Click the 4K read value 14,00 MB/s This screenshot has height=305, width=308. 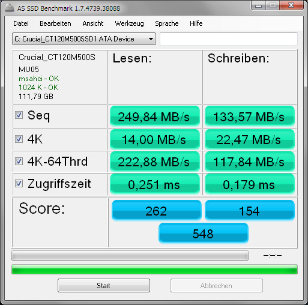[155, 139]
